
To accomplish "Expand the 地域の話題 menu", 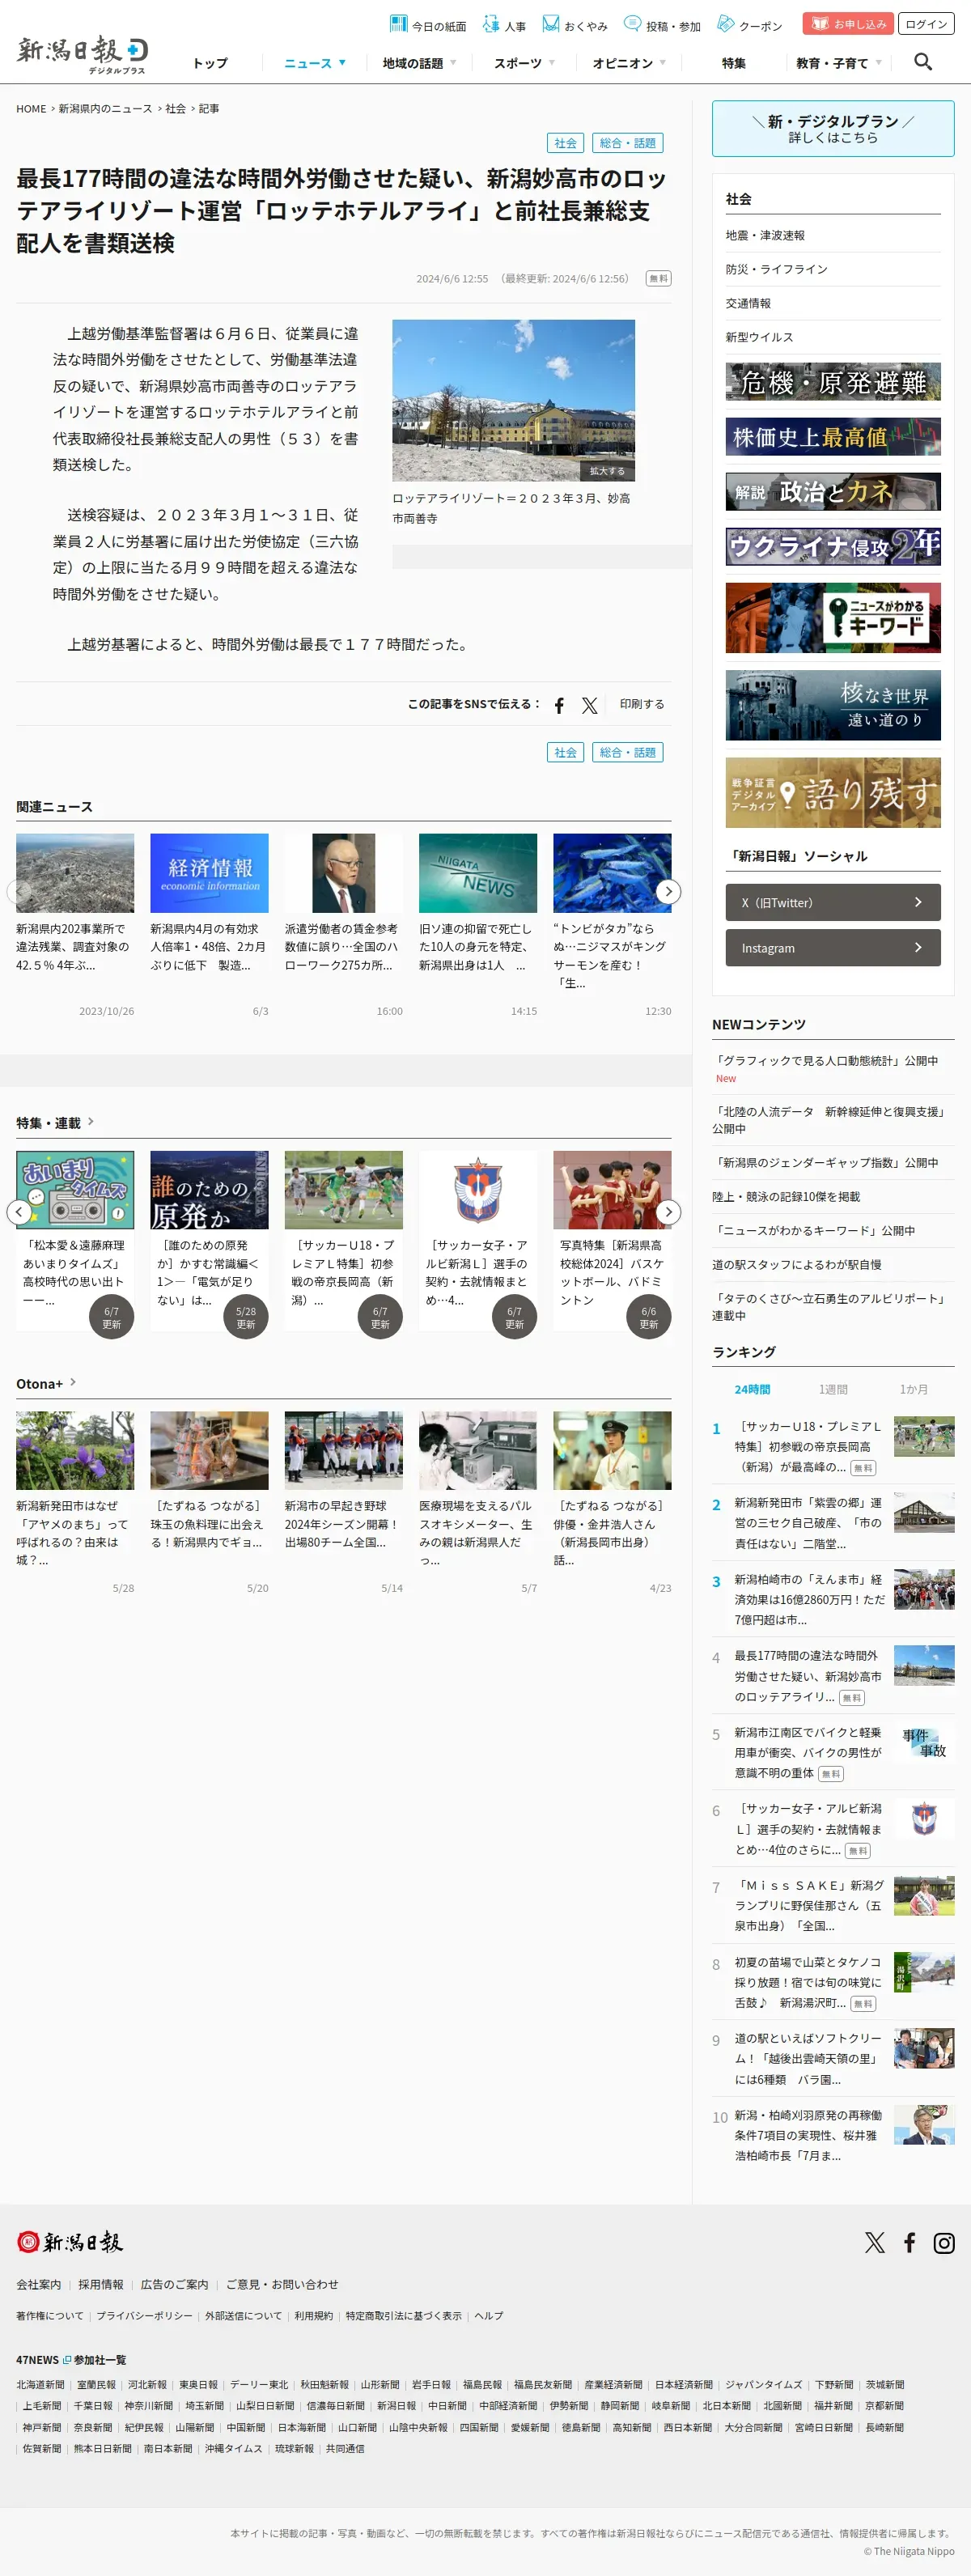I will tap(419, 63).
